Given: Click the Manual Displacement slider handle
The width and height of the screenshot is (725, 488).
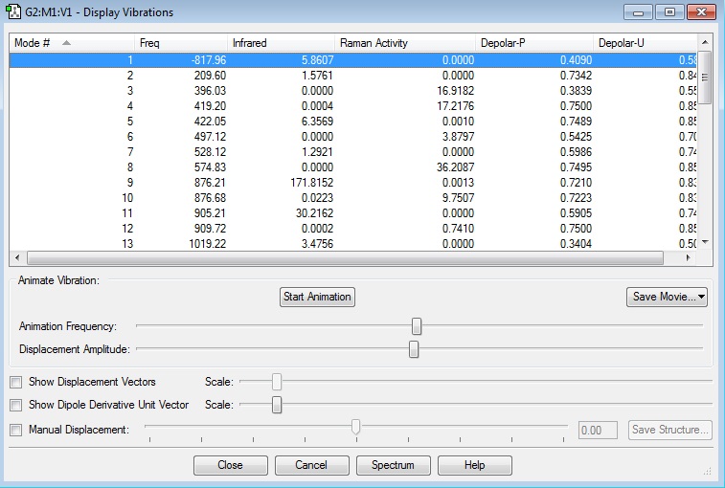Looking at the screenshot, I should (355, 427).
